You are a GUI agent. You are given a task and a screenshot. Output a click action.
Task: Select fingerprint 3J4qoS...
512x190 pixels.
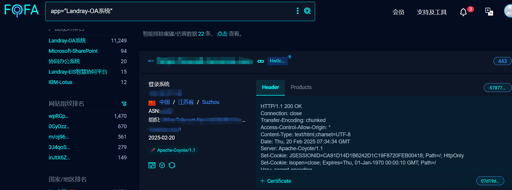pyautogui.click(x=59, y=147)
